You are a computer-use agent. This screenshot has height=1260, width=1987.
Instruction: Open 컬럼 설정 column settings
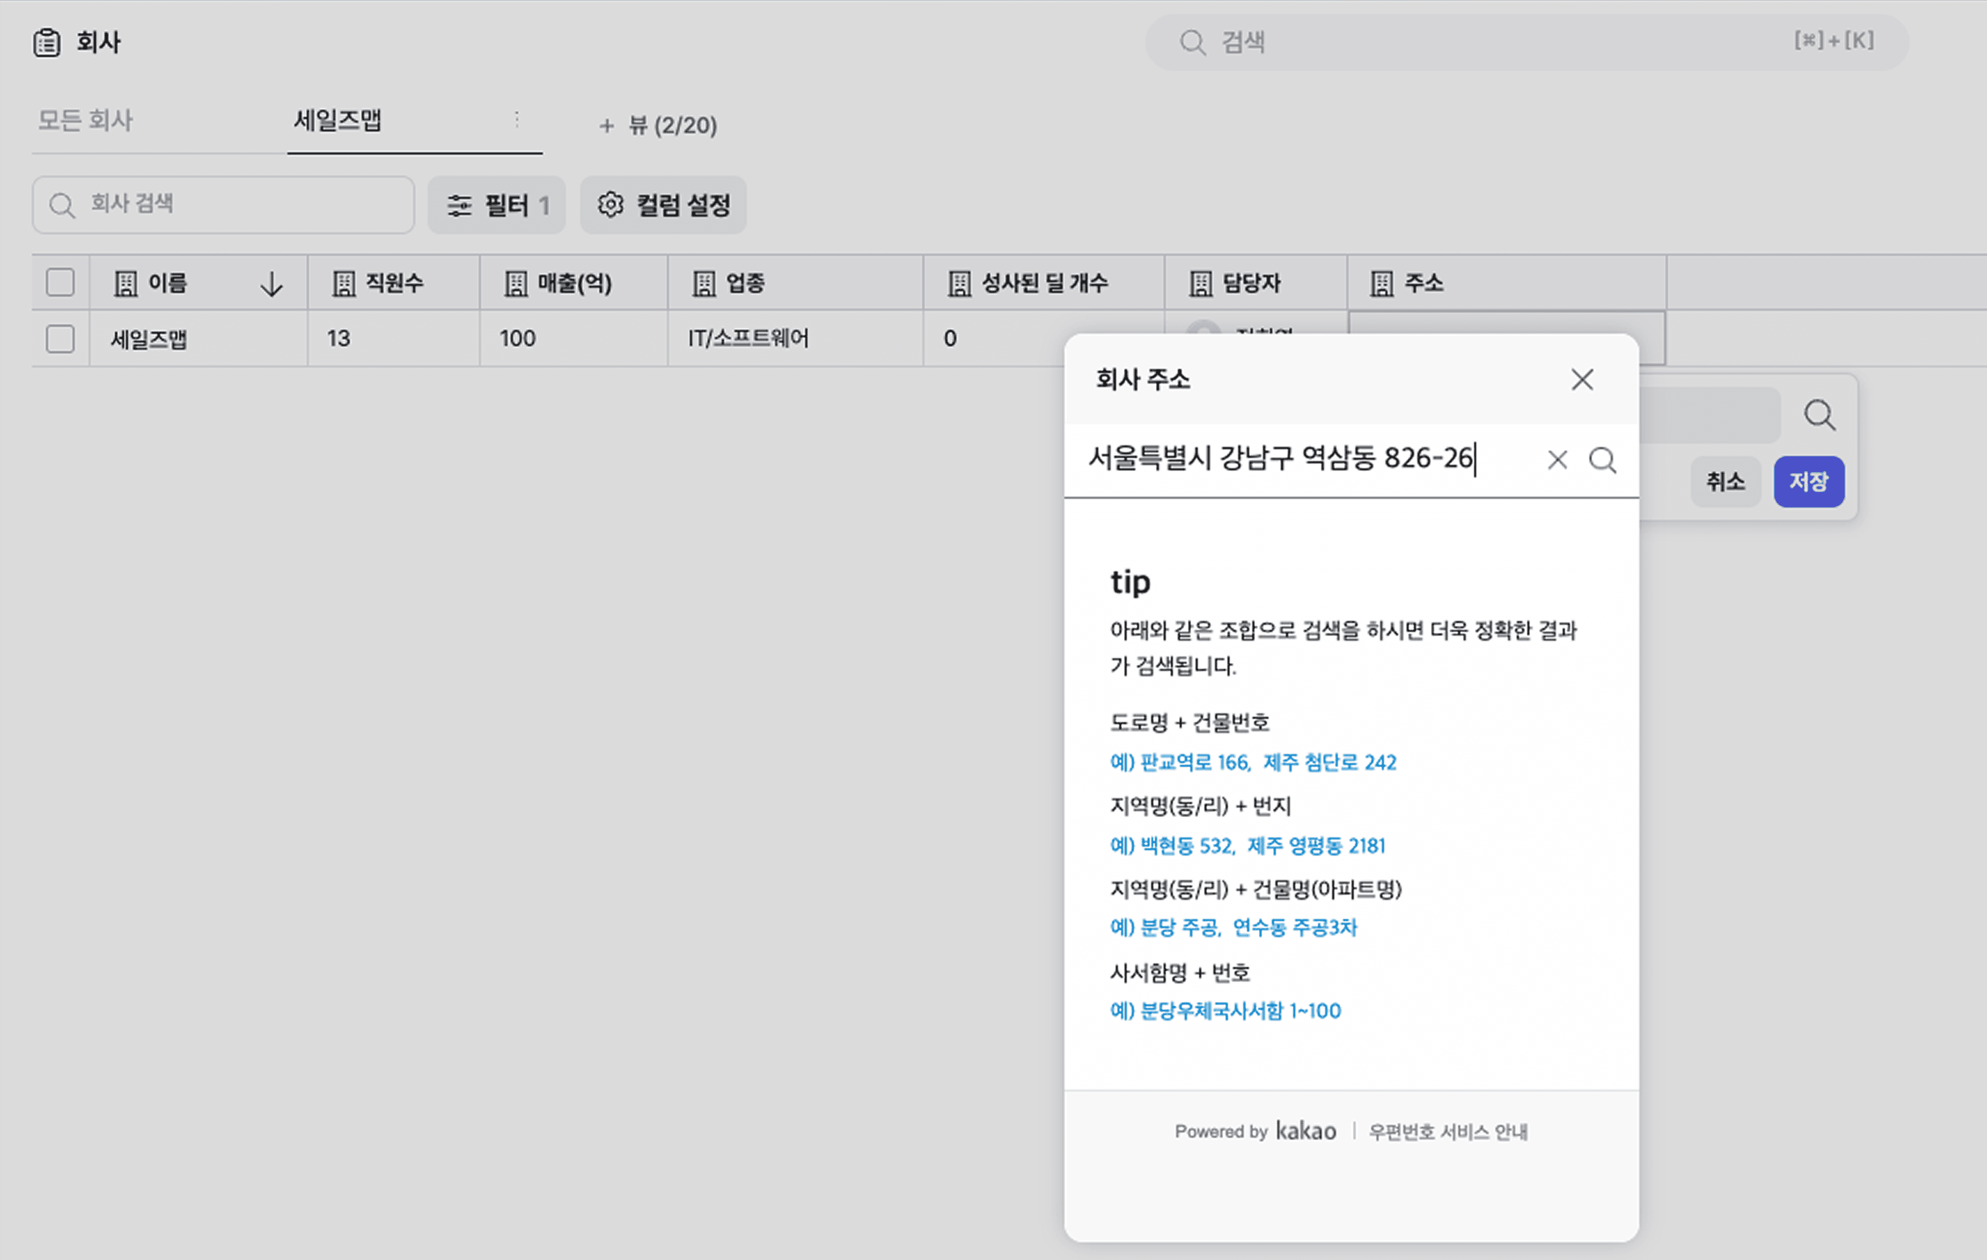click(x=664, y=205)
